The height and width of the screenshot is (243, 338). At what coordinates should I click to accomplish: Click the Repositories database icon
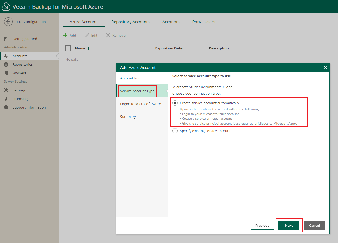pos(6,64)
